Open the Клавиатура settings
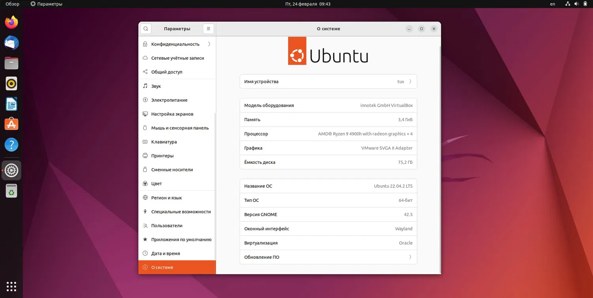The image size is (593, 298). pos(177,142)
